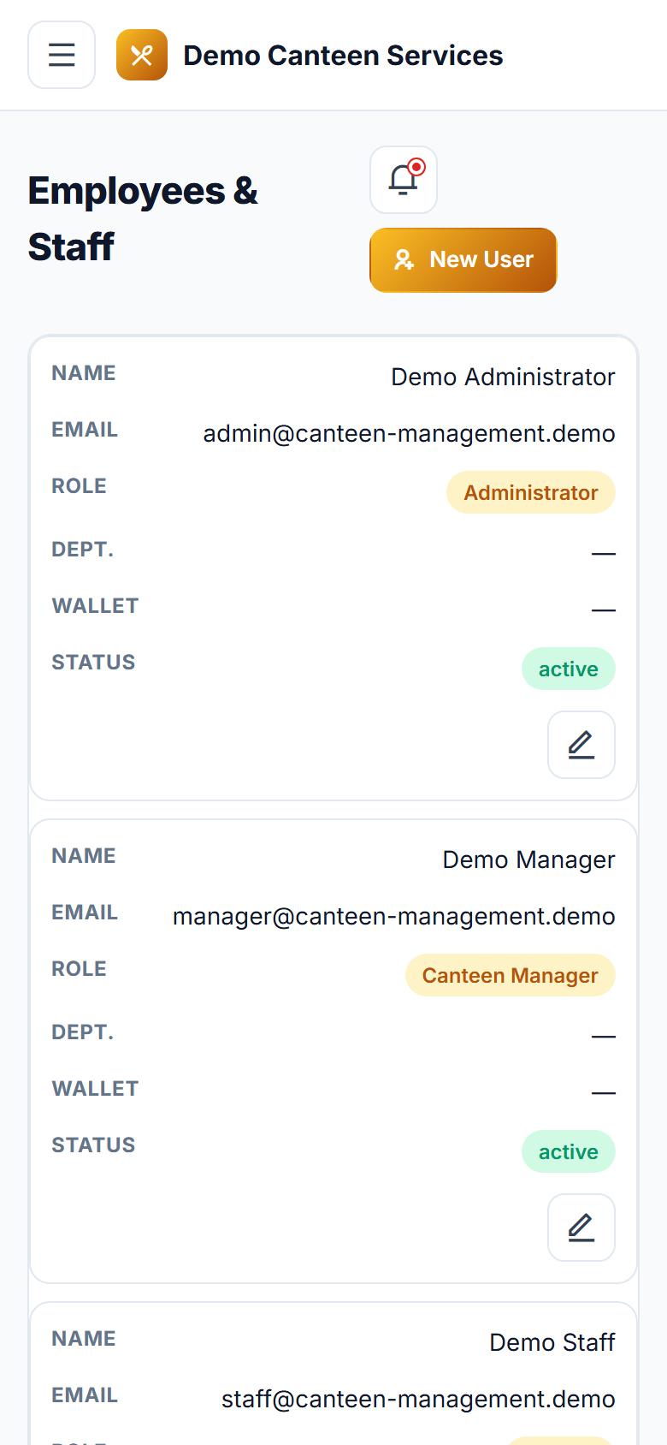The image size is (667, 1445).
Task: Click the canteen utensils logo icon
Action: (x=142, y=55)
